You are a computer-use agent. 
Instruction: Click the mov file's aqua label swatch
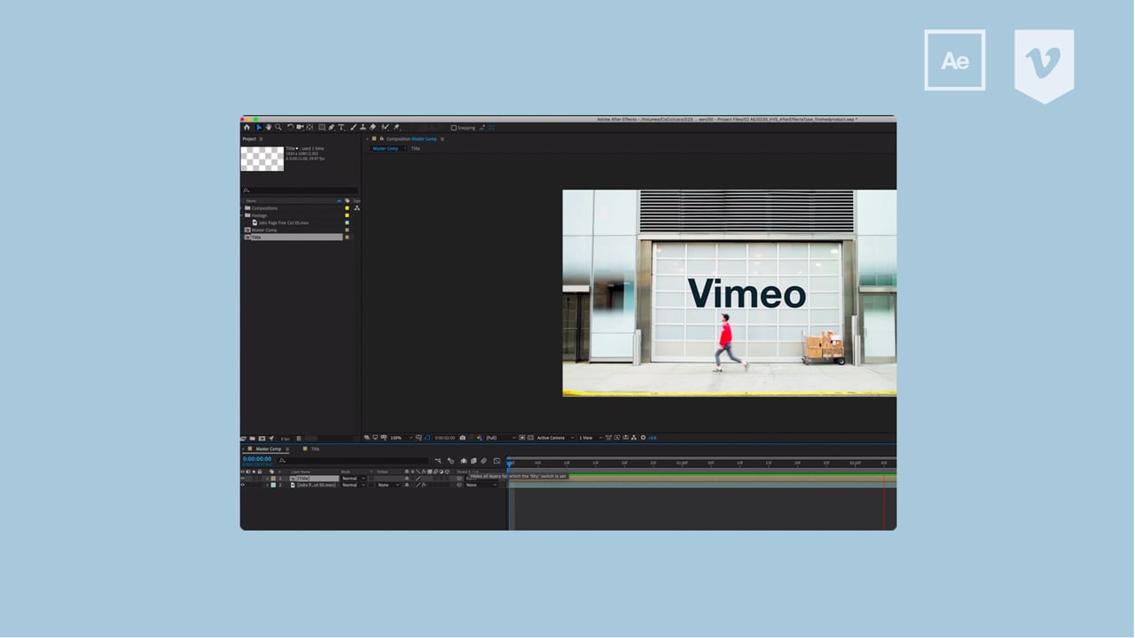pyautogui.click(x=347, y=222)
